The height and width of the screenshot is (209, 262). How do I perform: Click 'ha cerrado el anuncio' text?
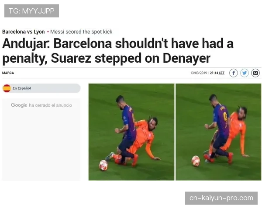50,105
